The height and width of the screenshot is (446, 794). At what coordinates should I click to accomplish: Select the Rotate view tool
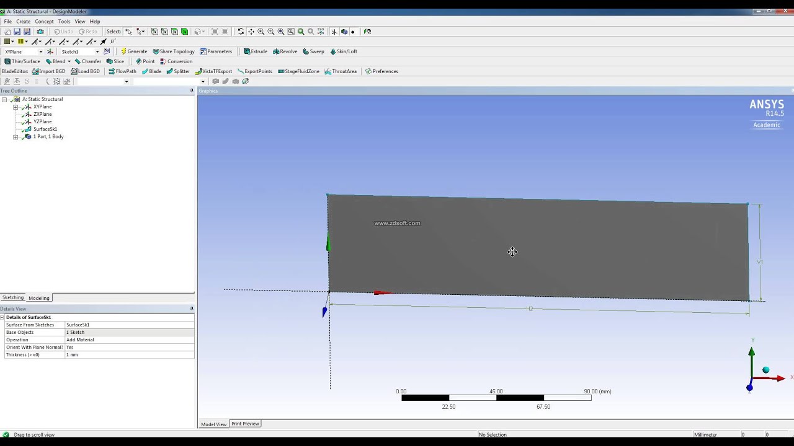tap(241, 32)
